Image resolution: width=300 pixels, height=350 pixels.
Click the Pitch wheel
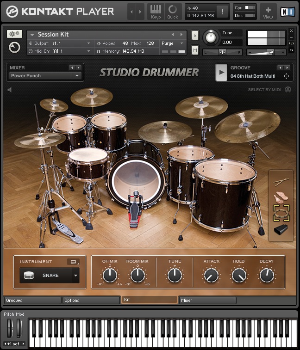[x=9, y=329]
